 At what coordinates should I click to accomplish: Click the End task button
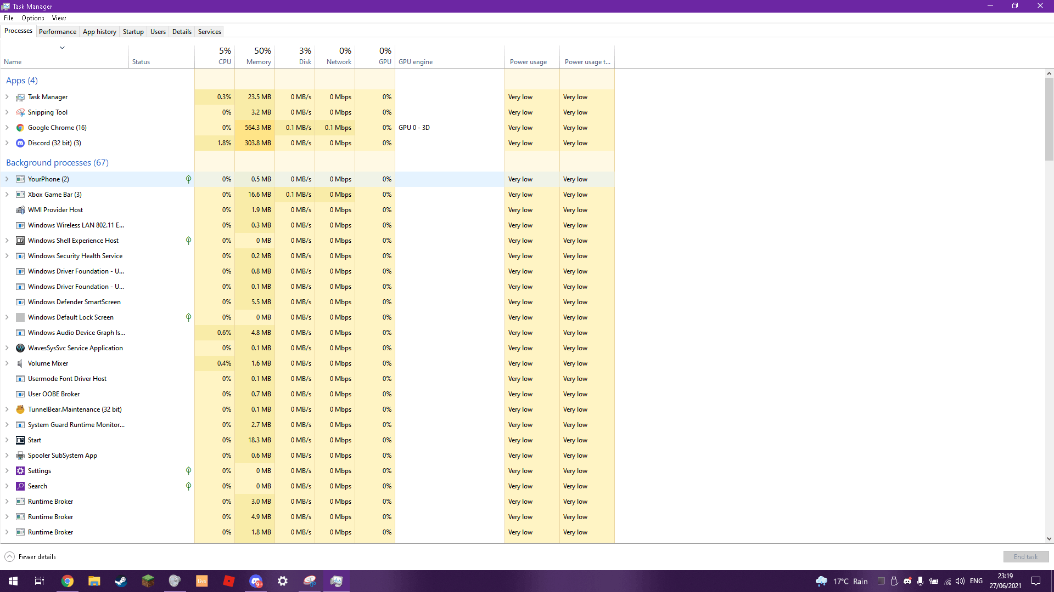pyautogui.click(x=1025, y=557)
